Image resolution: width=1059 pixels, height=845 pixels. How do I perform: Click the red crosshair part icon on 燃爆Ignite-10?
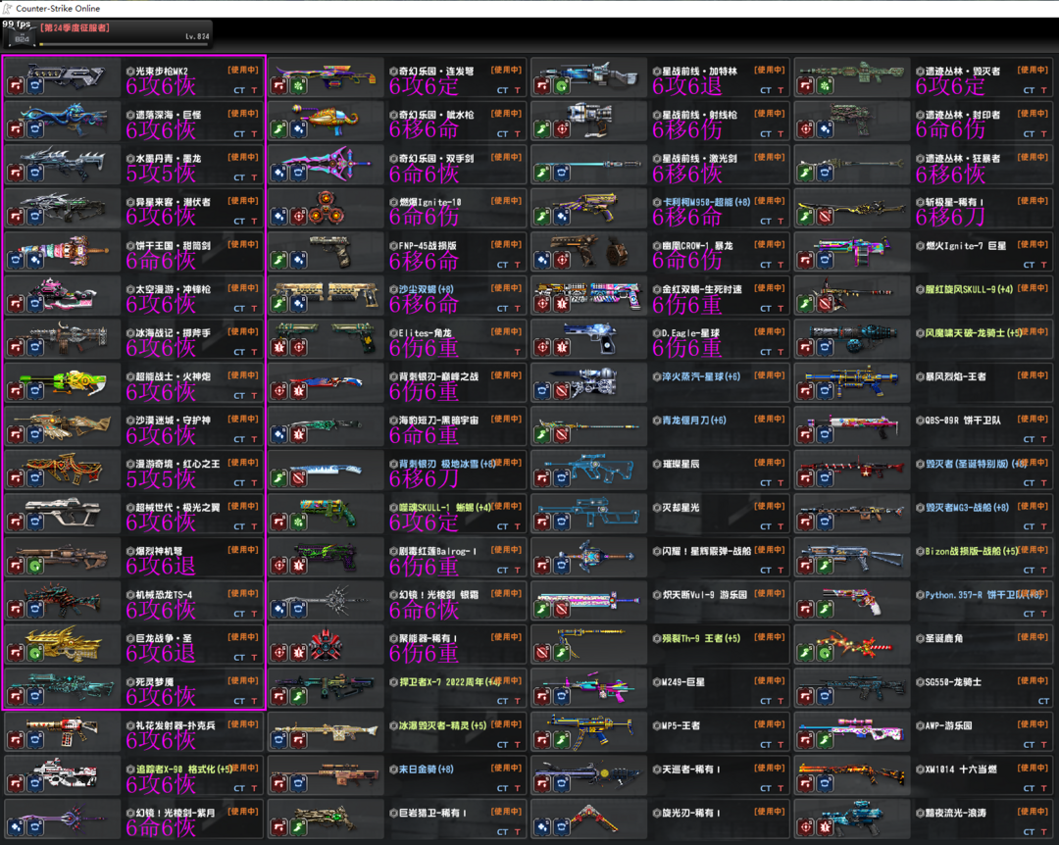click(x=298, y=217)
